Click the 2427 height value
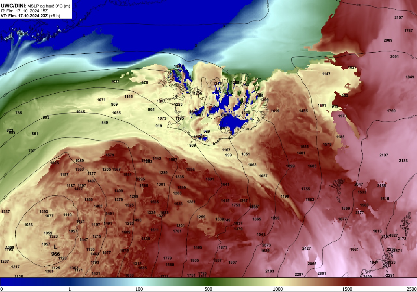Screen dimensions: 417x292 307,248
